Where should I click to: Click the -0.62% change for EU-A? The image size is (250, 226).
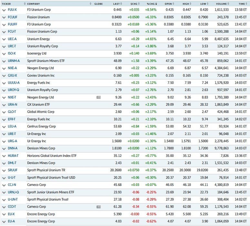151,221
